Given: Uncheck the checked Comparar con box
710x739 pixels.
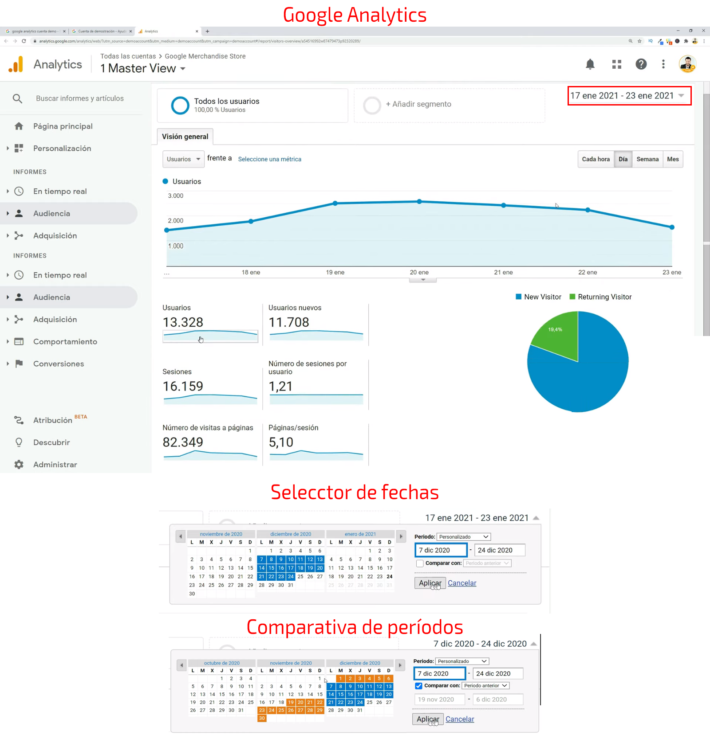Looking at the screenshot, I should coord(418,686).
